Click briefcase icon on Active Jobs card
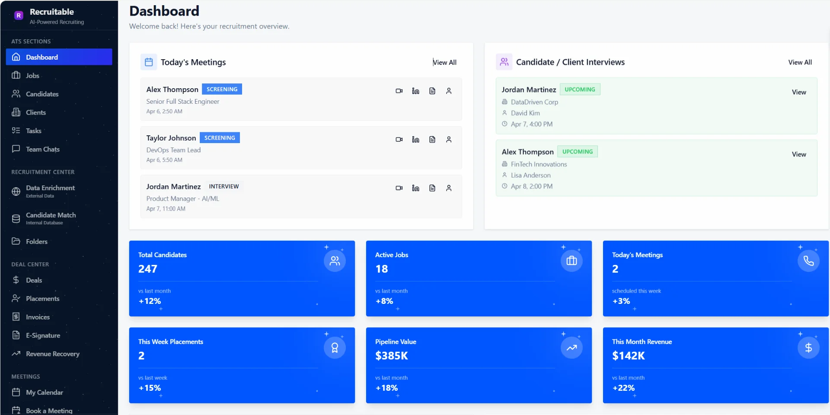The height and width of the screenshot is (415, 830). 571,261
